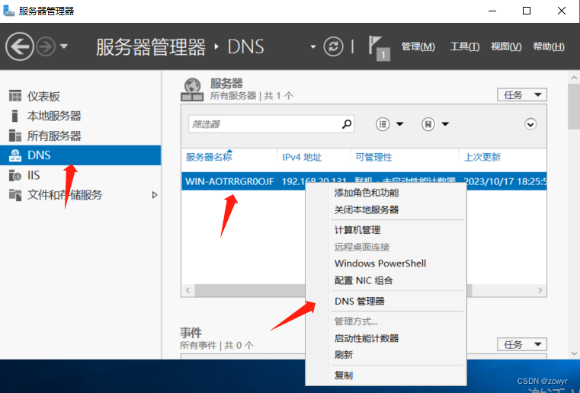Screen dimensions: 580x393
Task: Click the 所有服务器 icon
Action: (x=14, y=136)
